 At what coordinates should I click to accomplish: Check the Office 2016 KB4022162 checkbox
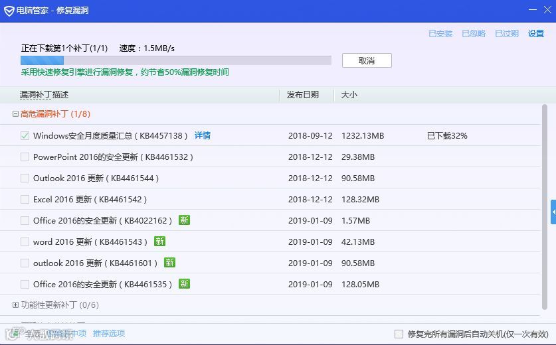point(25,221)
